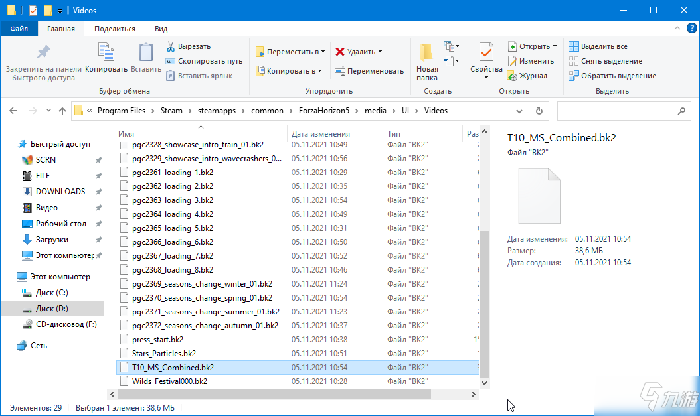This screenshot has width=700, height=416.
Task: Select Диск (C:) in navigation pane
Action: click(52, 293)
